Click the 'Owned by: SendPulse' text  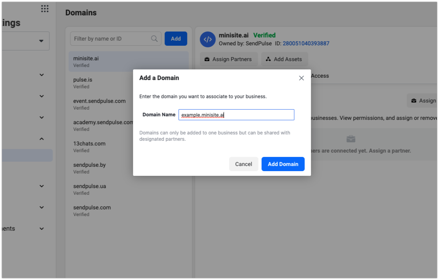[245, 43]
